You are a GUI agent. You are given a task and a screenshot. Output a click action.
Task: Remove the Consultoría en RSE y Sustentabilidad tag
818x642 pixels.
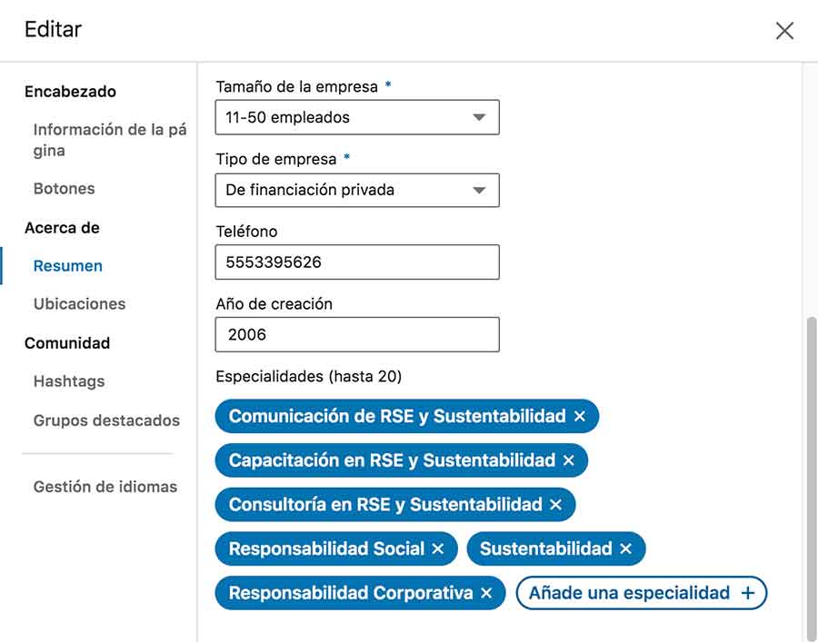tap(556, 505)
